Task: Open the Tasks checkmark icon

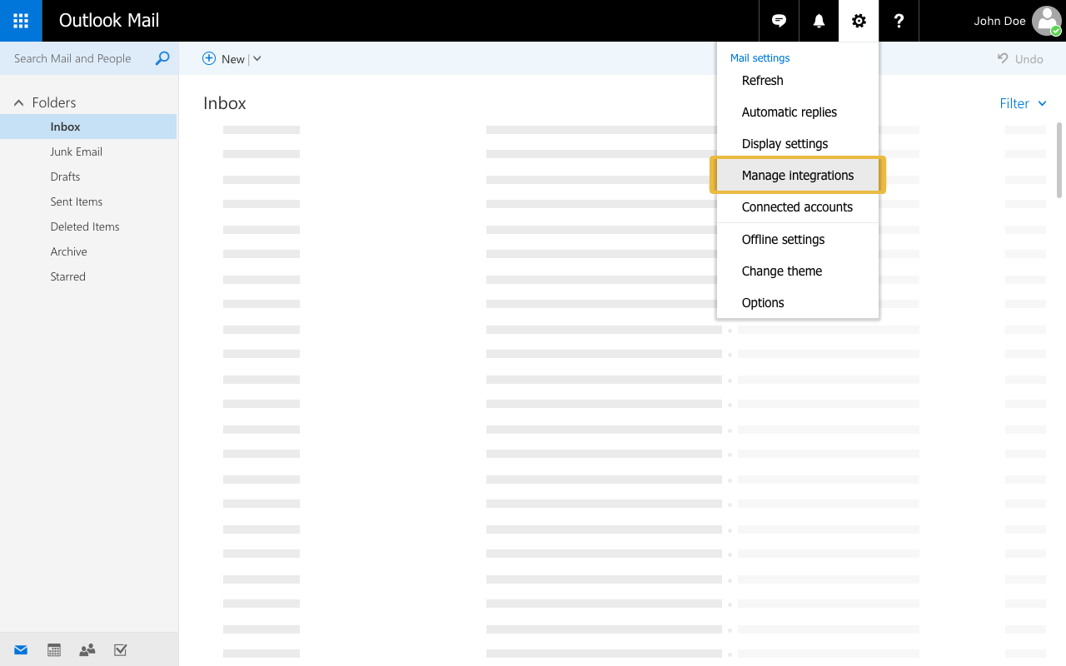Action: coord(121,650)
